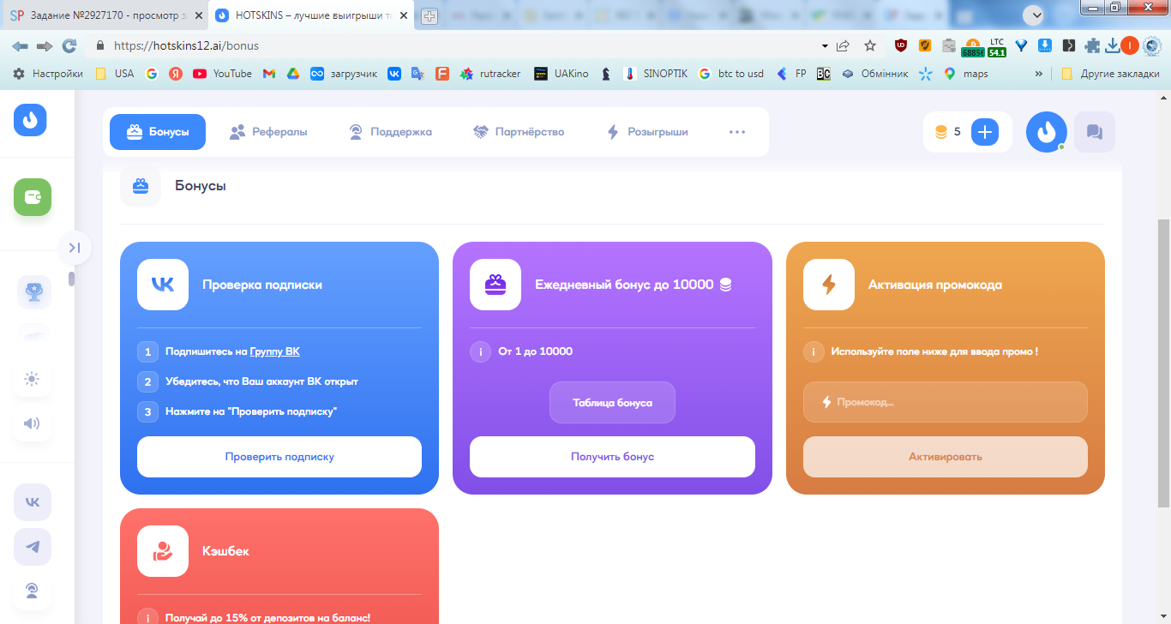1171x624 pixels.
Task: Open the rutracker bookmark
Action: pyautogui.click(x=490, y=74)
